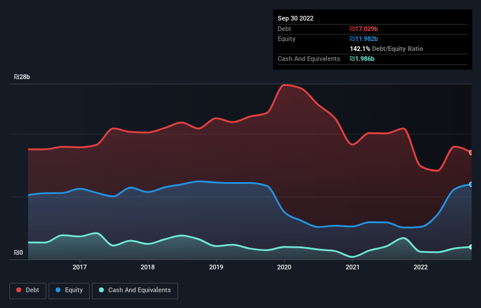Viewport: 481px width, 308px height.
Task: Click the ₪17.029b debt value
Action: [x=364, y=29]
